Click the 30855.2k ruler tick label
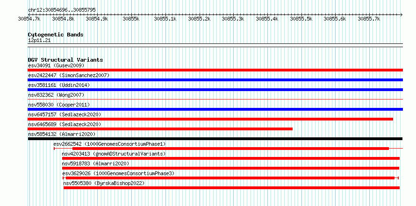Image resolution: width=416 pixels, height=206 pixels. coord(199,19)
